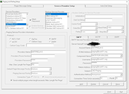Uncheck Send multiple pages when length exceeds option
The image size is (129, 94).
[x=11, y=80]
